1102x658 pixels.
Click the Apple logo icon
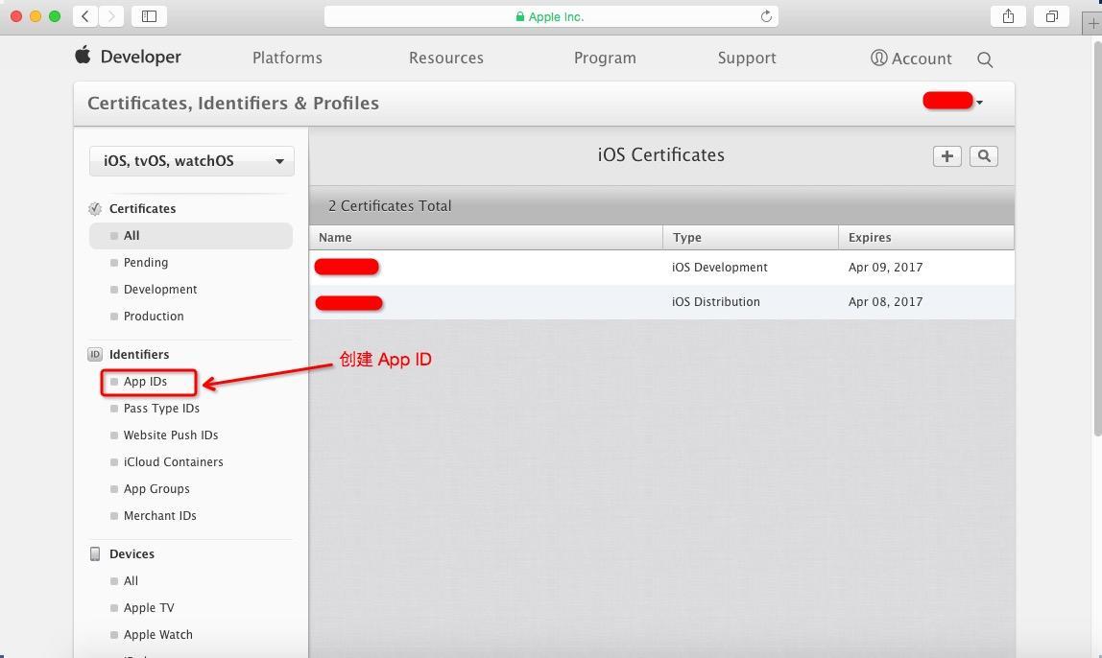[83, 55]
